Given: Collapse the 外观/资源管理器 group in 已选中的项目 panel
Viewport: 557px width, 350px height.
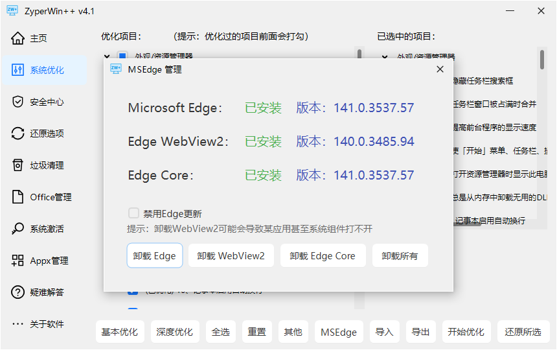Looking at the screenshot, I should tap(385, 56).
